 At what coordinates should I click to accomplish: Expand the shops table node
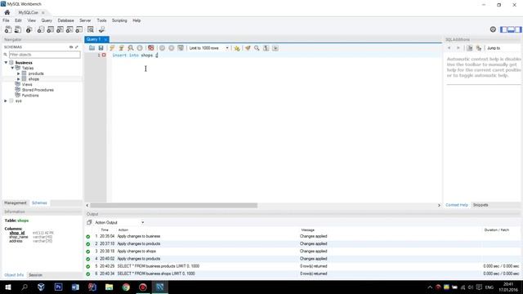[19, 79]
